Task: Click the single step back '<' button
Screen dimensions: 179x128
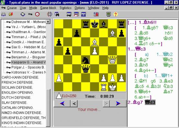Action: pos(74,104)
